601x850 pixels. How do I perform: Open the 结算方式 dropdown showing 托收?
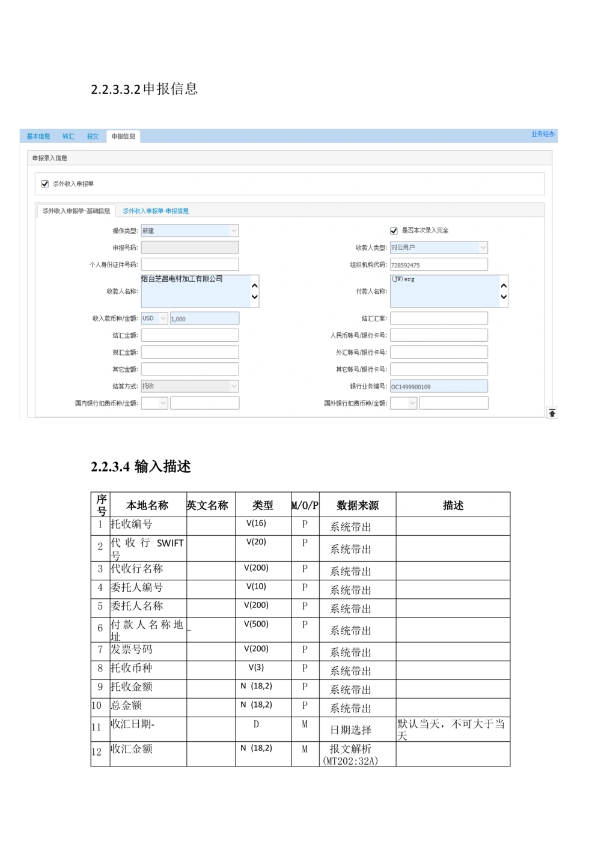[x=234, y=386]
